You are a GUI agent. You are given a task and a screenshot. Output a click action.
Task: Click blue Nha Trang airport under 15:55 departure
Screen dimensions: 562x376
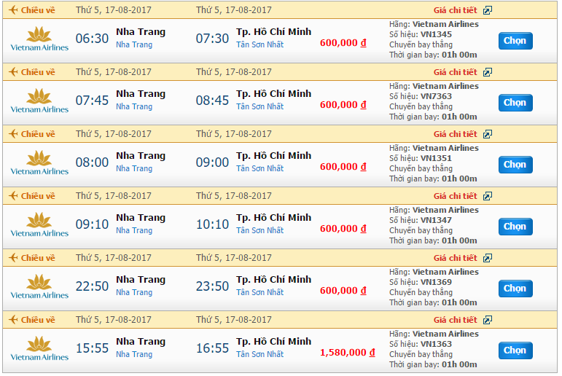134,355
